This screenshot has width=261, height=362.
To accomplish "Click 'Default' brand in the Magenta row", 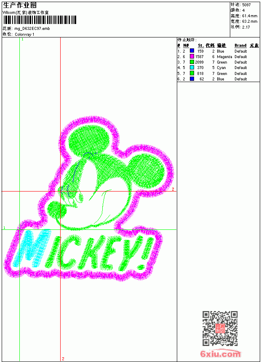I will coord(241,56).
